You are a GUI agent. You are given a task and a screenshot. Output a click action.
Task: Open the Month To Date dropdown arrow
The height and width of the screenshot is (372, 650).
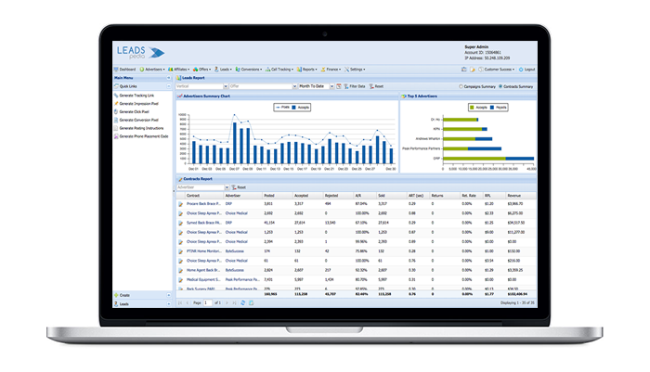[332, 86]
